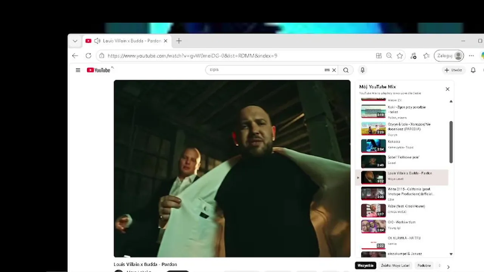Click the Mój YouTube Mix heading

377,87
